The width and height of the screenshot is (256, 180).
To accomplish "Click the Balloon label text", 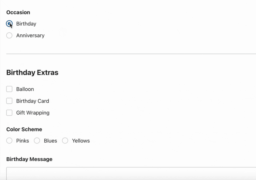I will (x=25, y=89).
